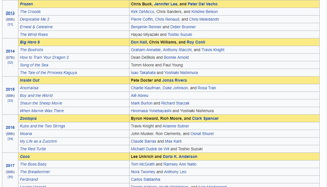Image resolution: width=327 pixels, height=187 pixels.
Task: Open Charlie Kaufman's page
Action: [x=146, y=88]
